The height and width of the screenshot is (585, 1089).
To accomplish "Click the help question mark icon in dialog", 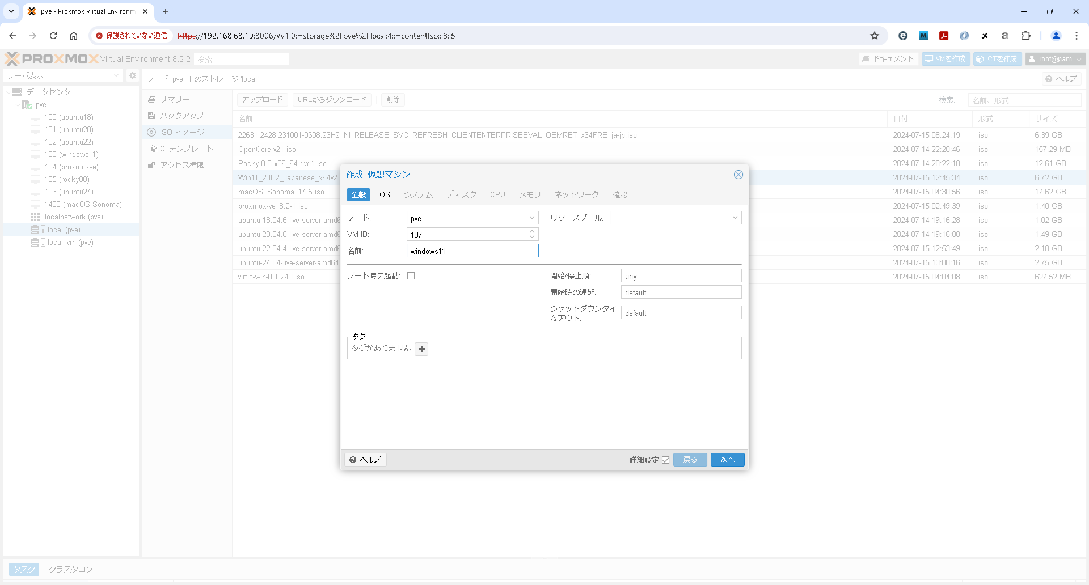I will (353, 460).
